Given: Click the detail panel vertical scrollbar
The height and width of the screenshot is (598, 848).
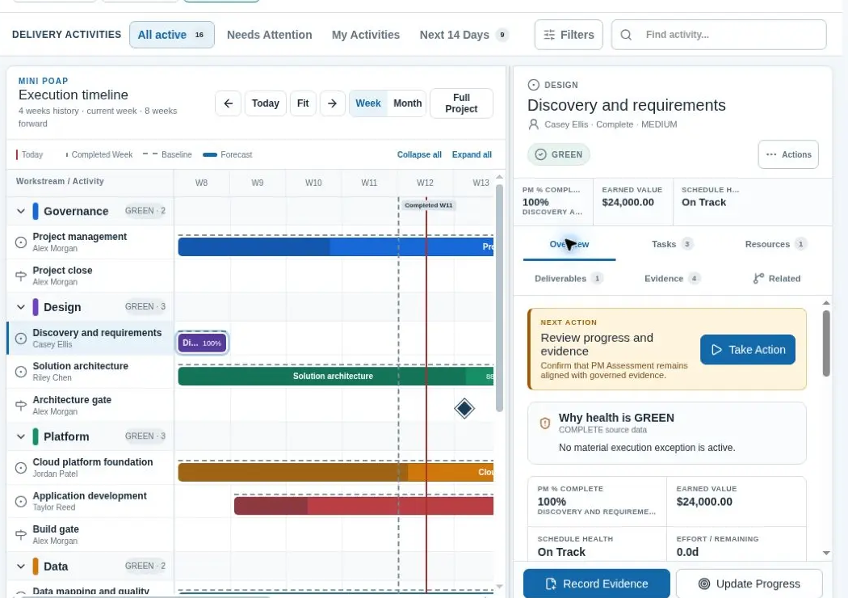Looking at the screenshot, I should [826, 343].
